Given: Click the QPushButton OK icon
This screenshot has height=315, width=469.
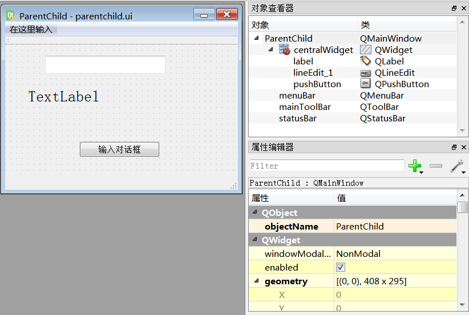Looking at the screenshot, I should [x=366, y=84].
